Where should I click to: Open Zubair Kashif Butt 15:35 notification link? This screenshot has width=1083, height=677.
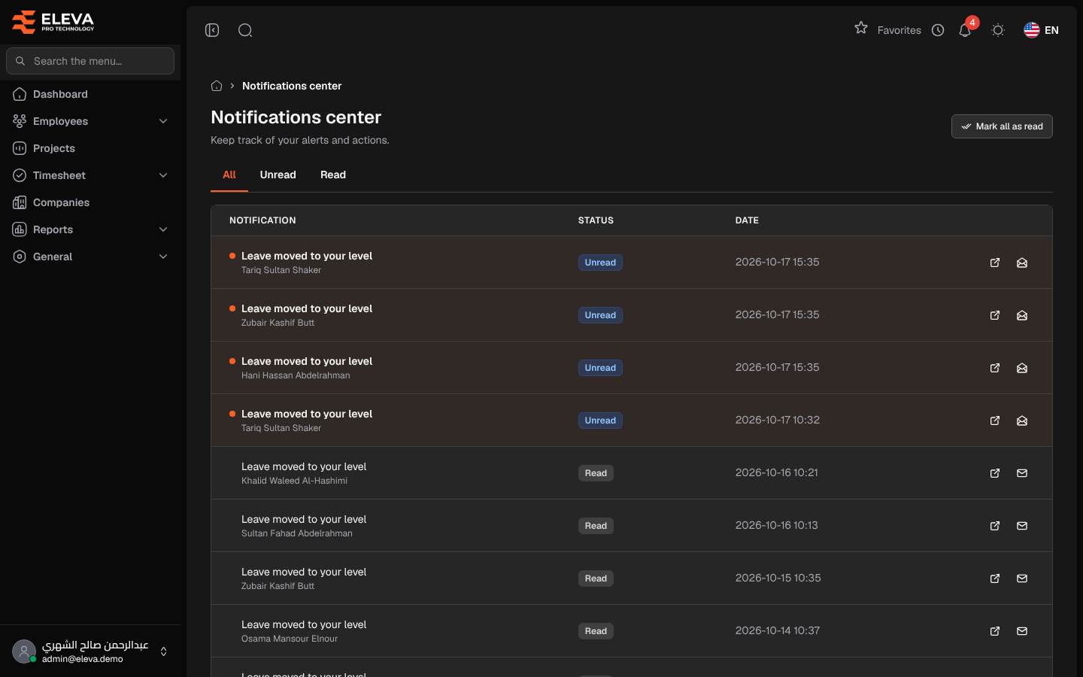pyautogui.click(x=995, y=315)
